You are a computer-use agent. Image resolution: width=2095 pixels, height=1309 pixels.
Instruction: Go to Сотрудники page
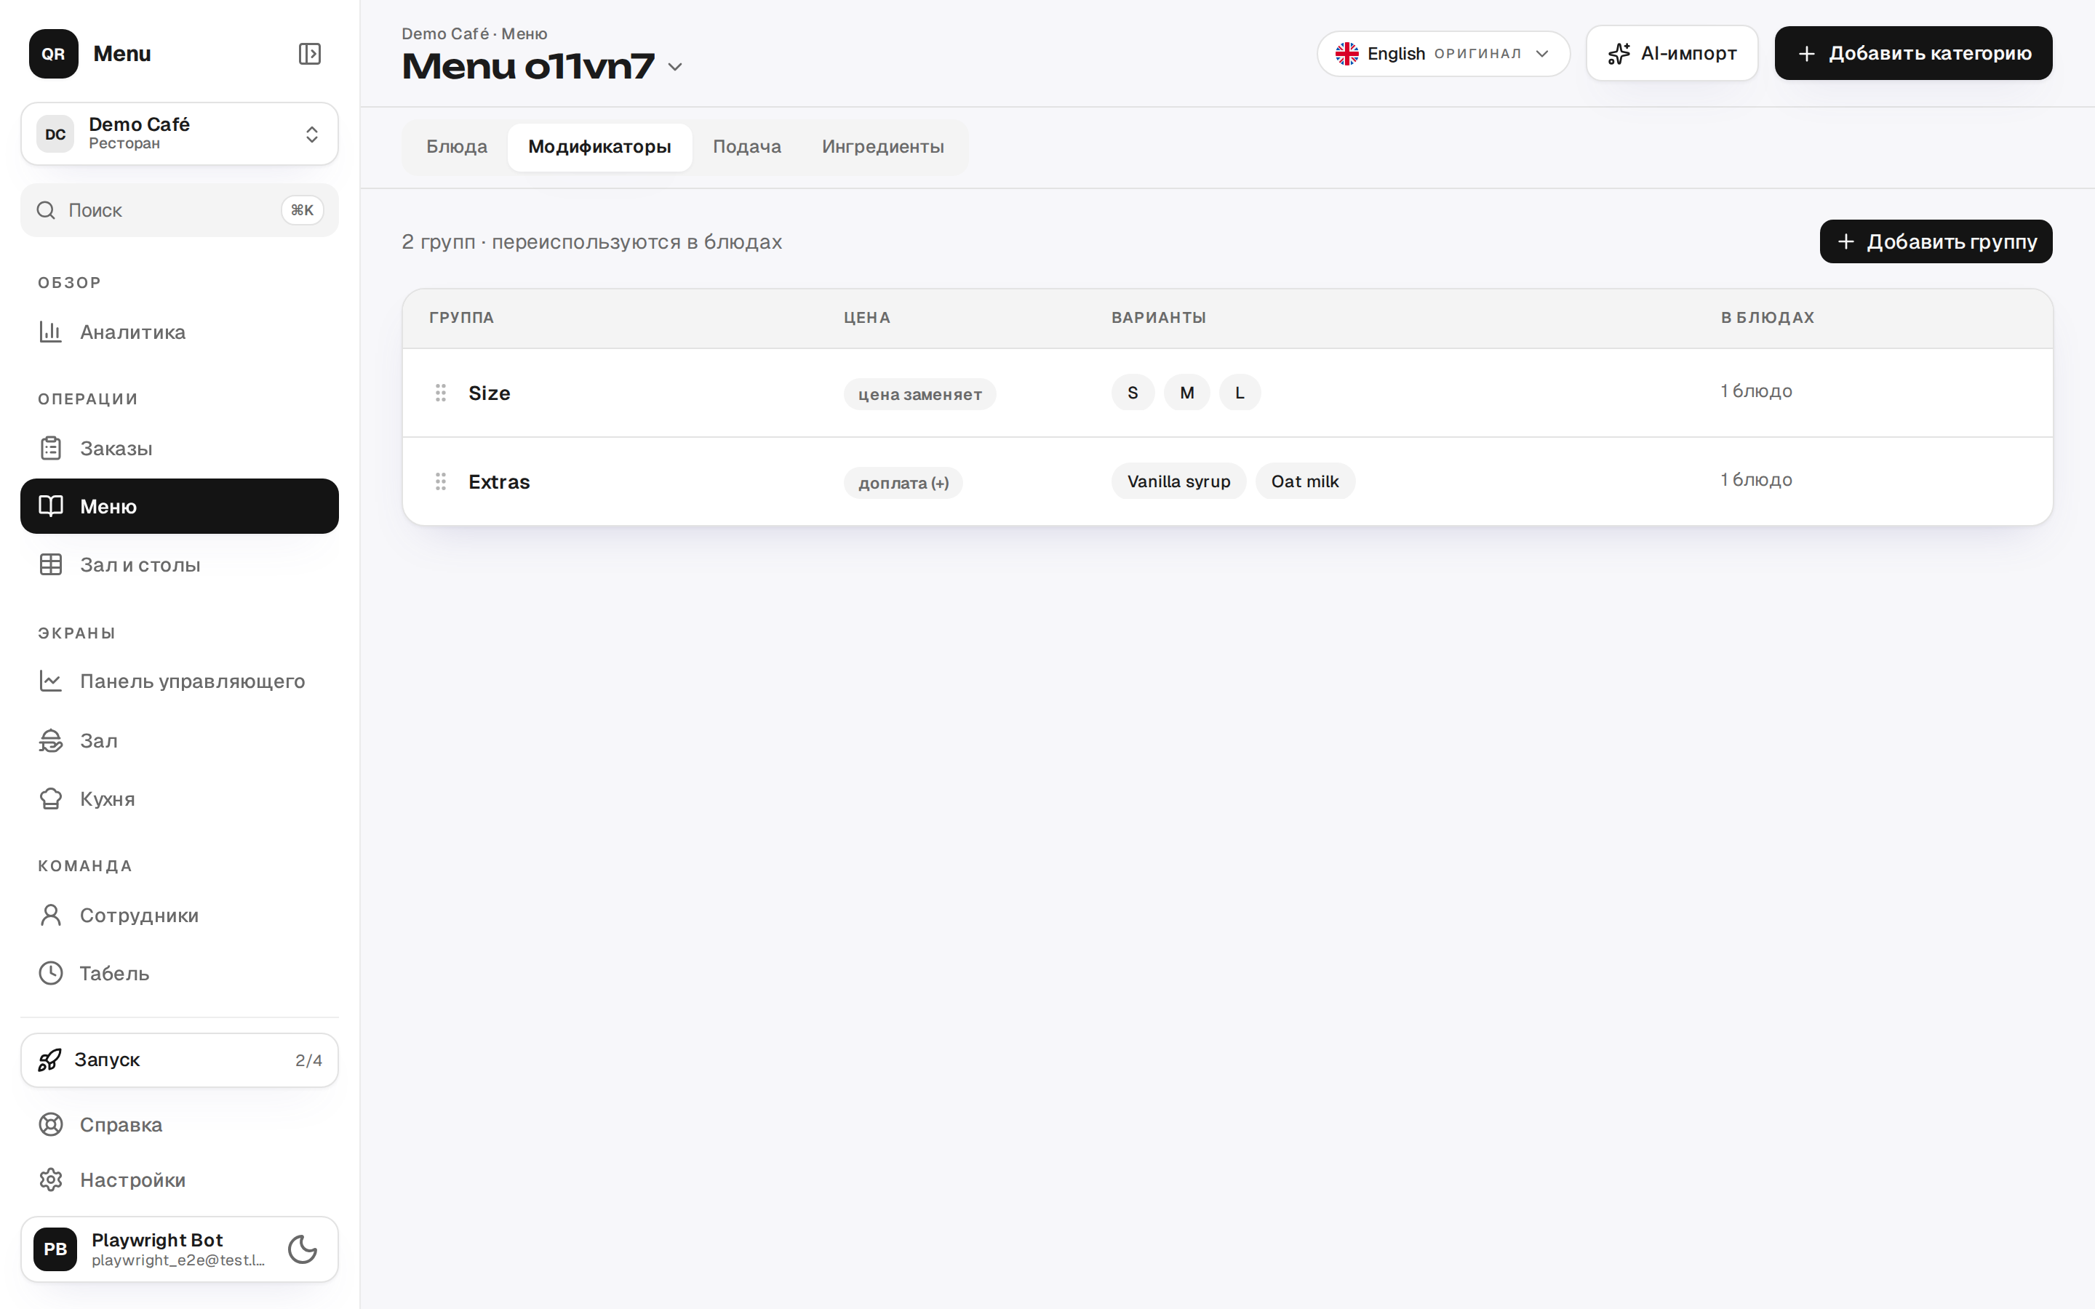click(179, 915)
